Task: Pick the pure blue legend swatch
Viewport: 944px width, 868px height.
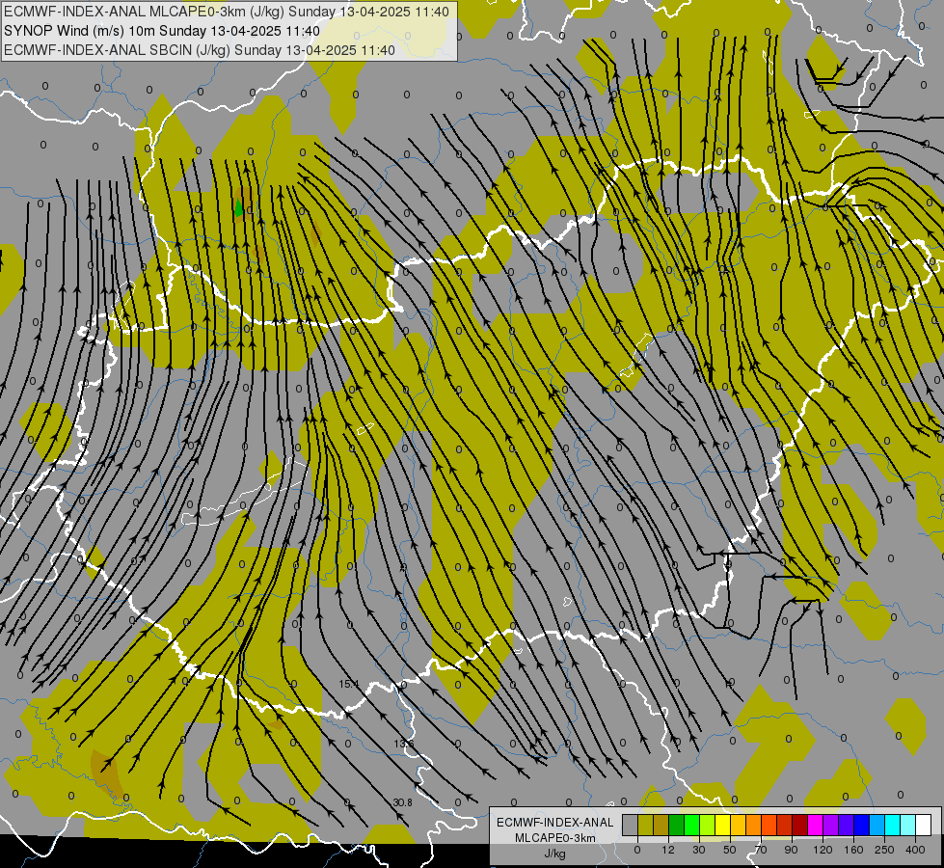Action: [x=862, y=825]
